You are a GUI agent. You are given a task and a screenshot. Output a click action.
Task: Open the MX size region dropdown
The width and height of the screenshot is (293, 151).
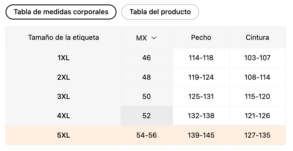[x=146, y=38]
